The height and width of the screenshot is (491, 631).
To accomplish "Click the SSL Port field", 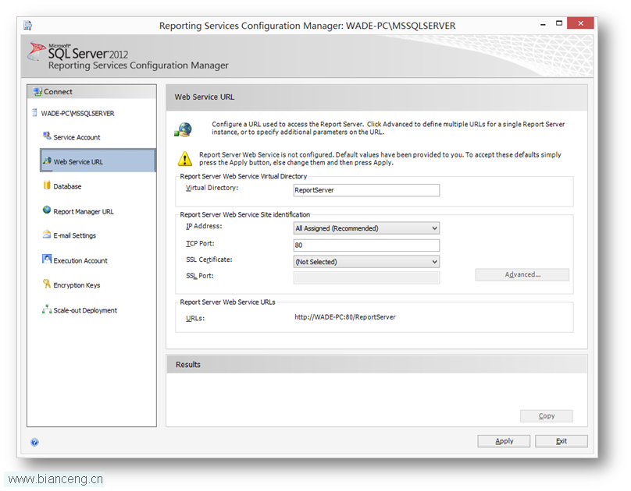I will click(x=366, y=277).
